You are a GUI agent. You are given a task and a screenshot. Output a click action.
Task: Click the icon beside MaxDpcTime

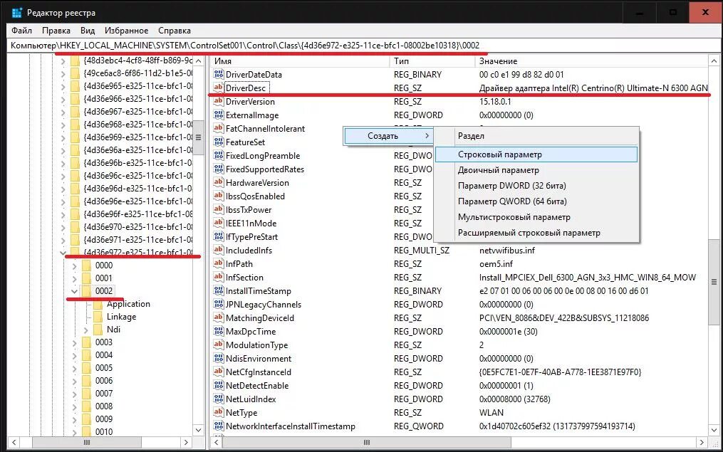[x=219, y=331]
